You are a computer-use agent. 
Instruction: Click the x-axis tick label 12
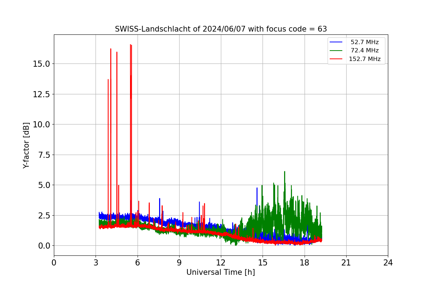(x=221, y=263)
